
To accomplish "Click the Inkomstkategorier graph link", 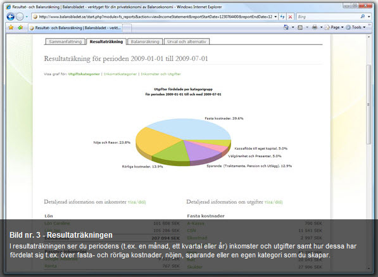I will click(x=120, y=74).
